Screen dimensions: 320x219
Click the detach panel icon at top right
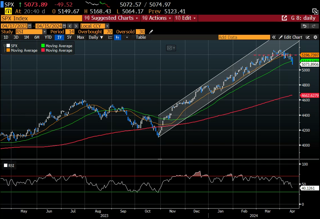(315, 11)
